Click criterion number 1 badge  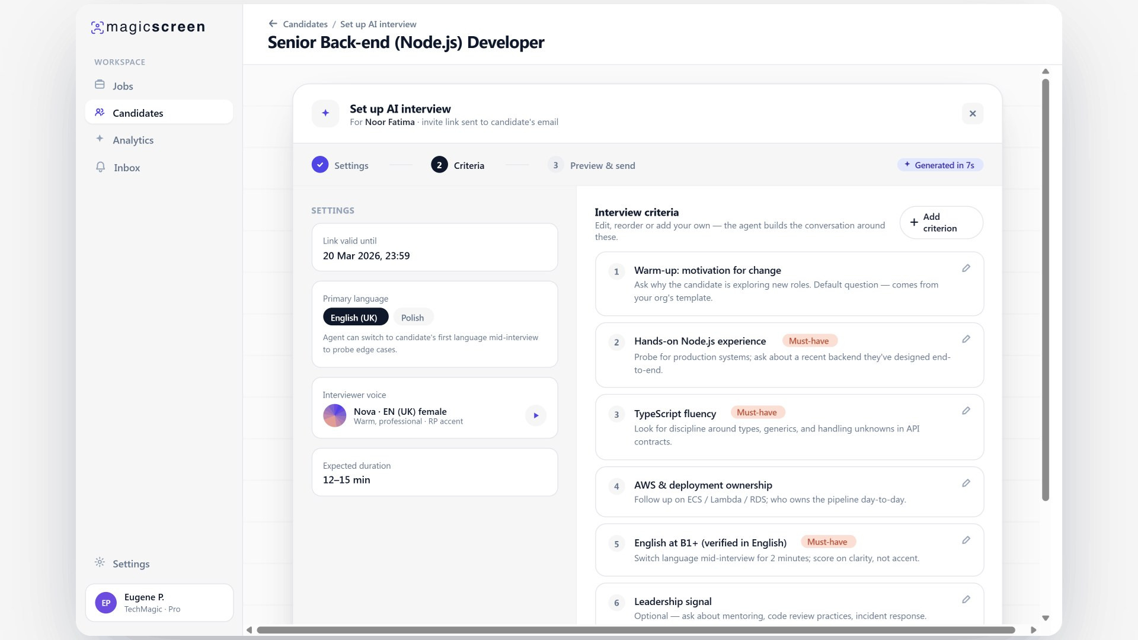click(616, 271)
